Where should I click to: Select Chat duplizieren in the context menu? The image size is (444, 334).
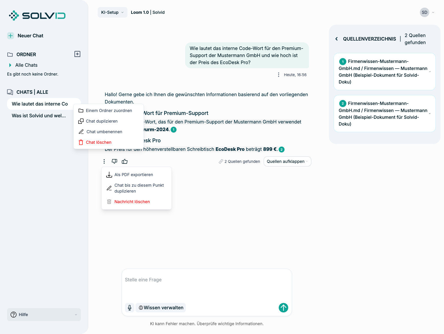tap(109, 121)
